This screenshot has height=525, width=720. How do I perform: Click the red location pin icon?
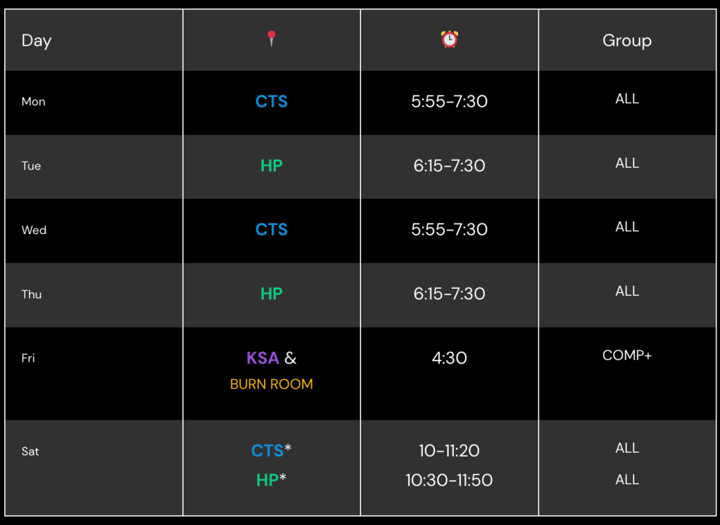click(272, 39)
